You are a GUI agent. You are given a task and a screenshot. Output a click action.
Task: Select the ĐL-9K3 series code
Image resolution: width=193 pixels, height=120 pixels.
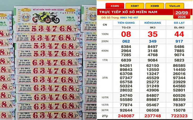(179, 28)
